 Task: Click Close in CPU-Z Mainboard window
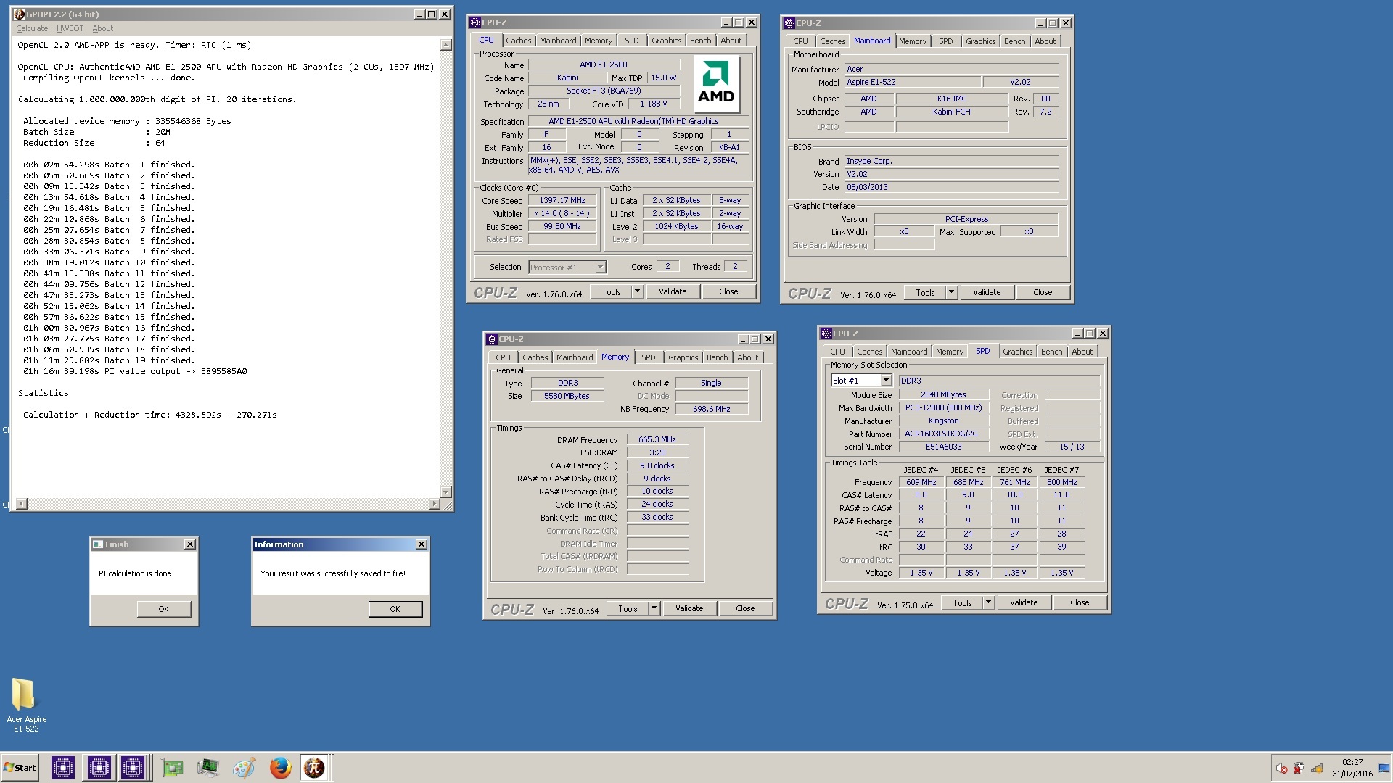point(1043,292)
